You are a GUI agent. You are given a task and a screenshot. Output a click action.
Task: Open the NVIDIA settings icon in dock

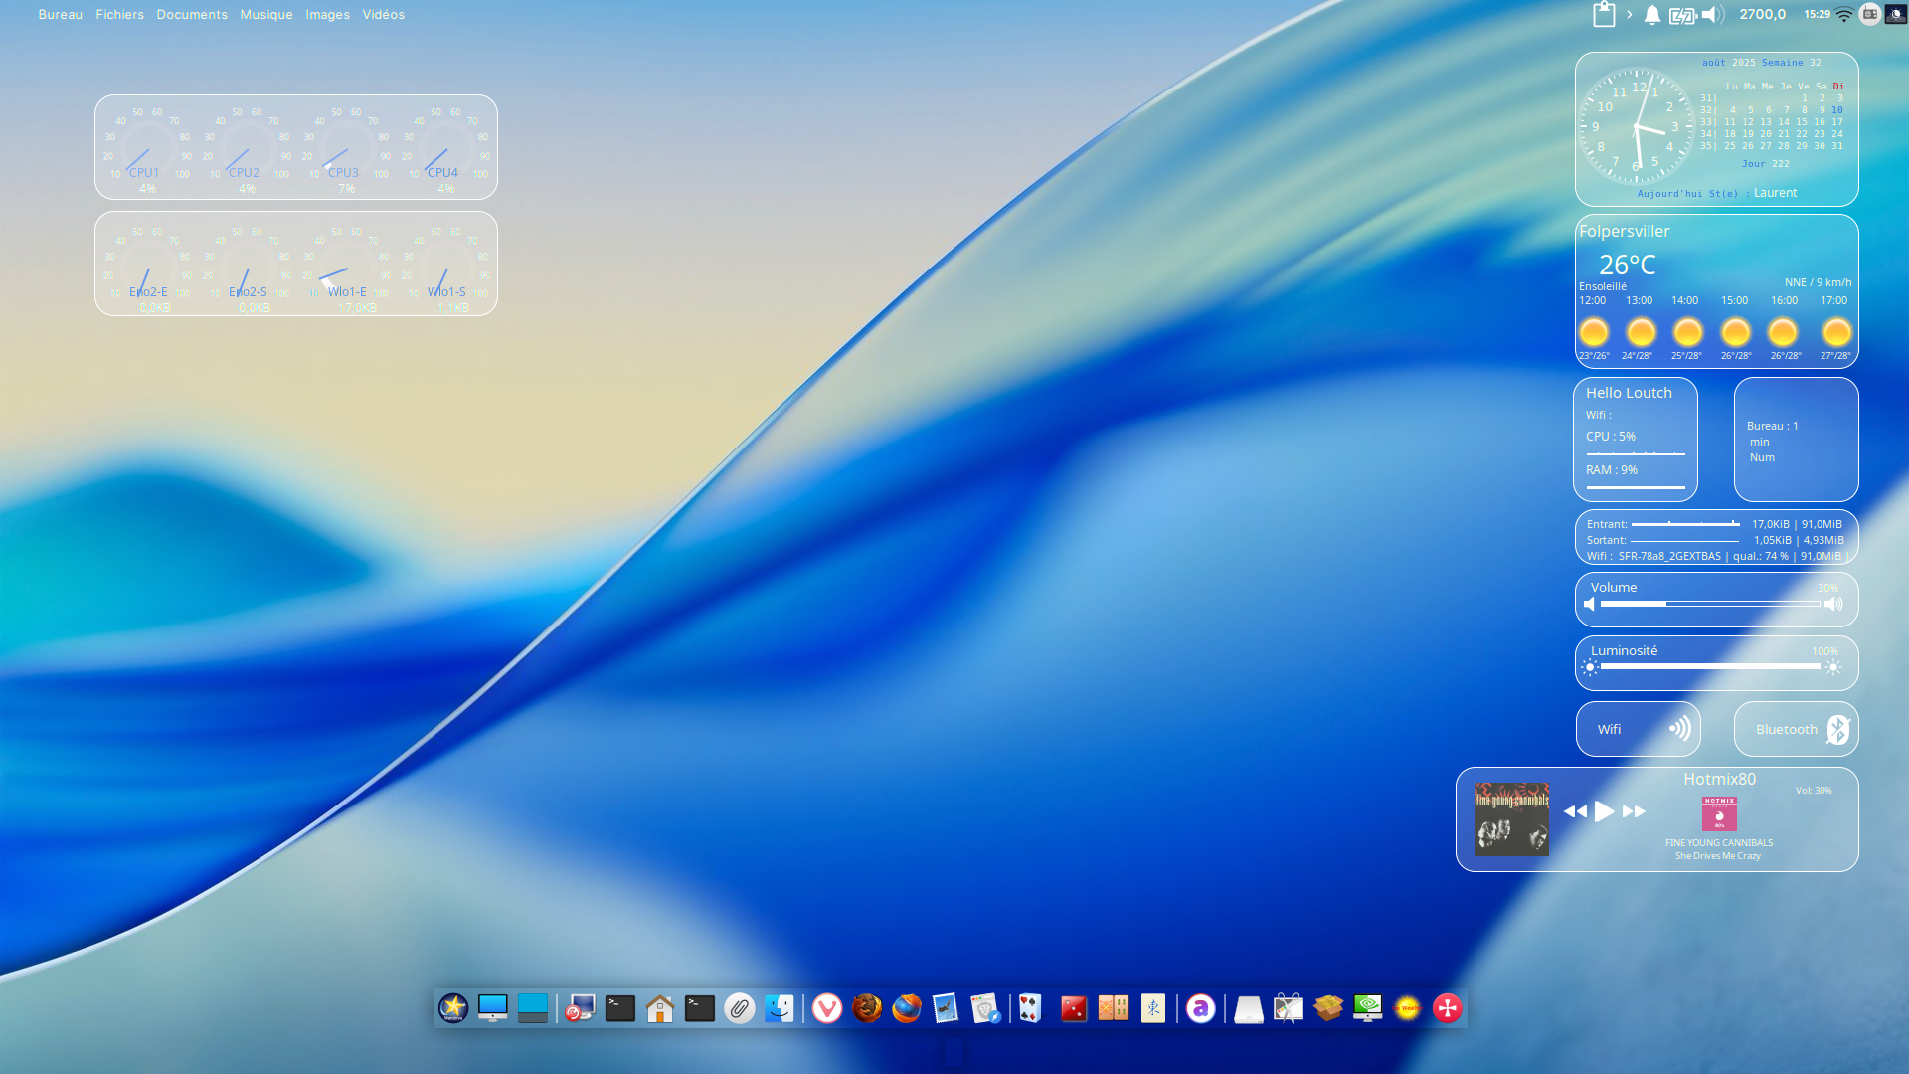(x=1368, y=1008)
